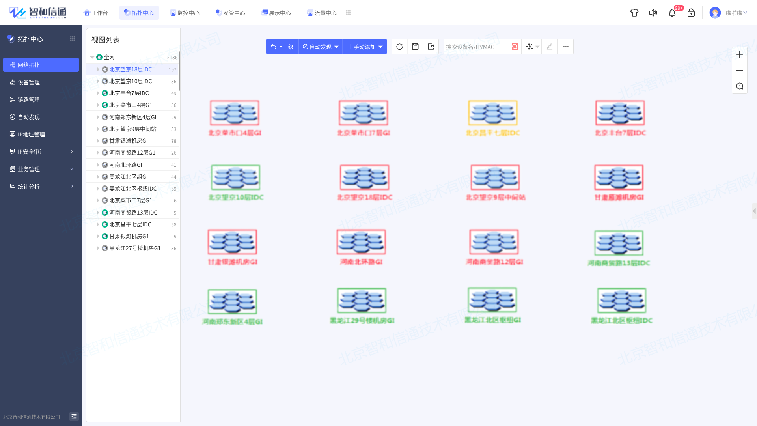Export the topology map

click(x=431, y=47)
